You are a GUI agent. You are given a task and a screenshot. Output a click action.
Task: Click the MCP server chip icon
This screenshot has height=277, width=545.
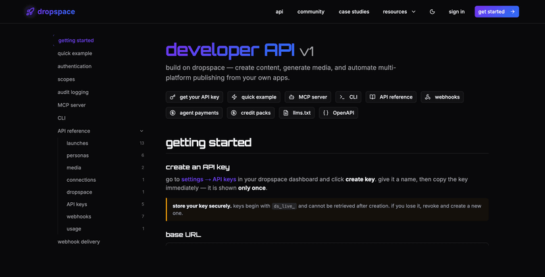pyautogui.click(x=292, y=97)
